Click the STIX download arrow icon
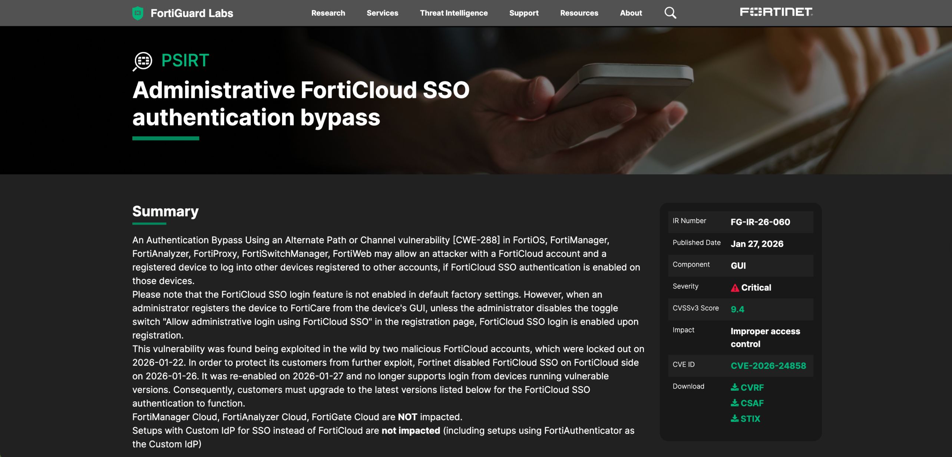This screenshot has width=952, height=457. 735,418
